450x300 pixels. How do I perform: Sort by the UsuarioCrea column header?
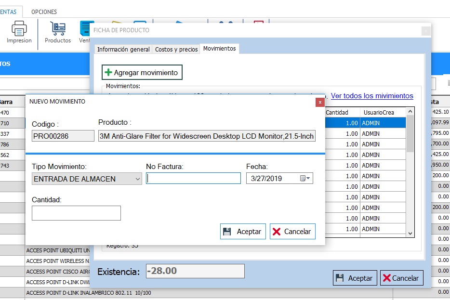[378, 112]
